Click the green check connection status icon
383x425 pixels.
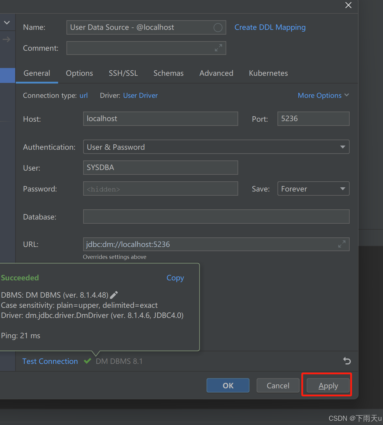point(87,361)
